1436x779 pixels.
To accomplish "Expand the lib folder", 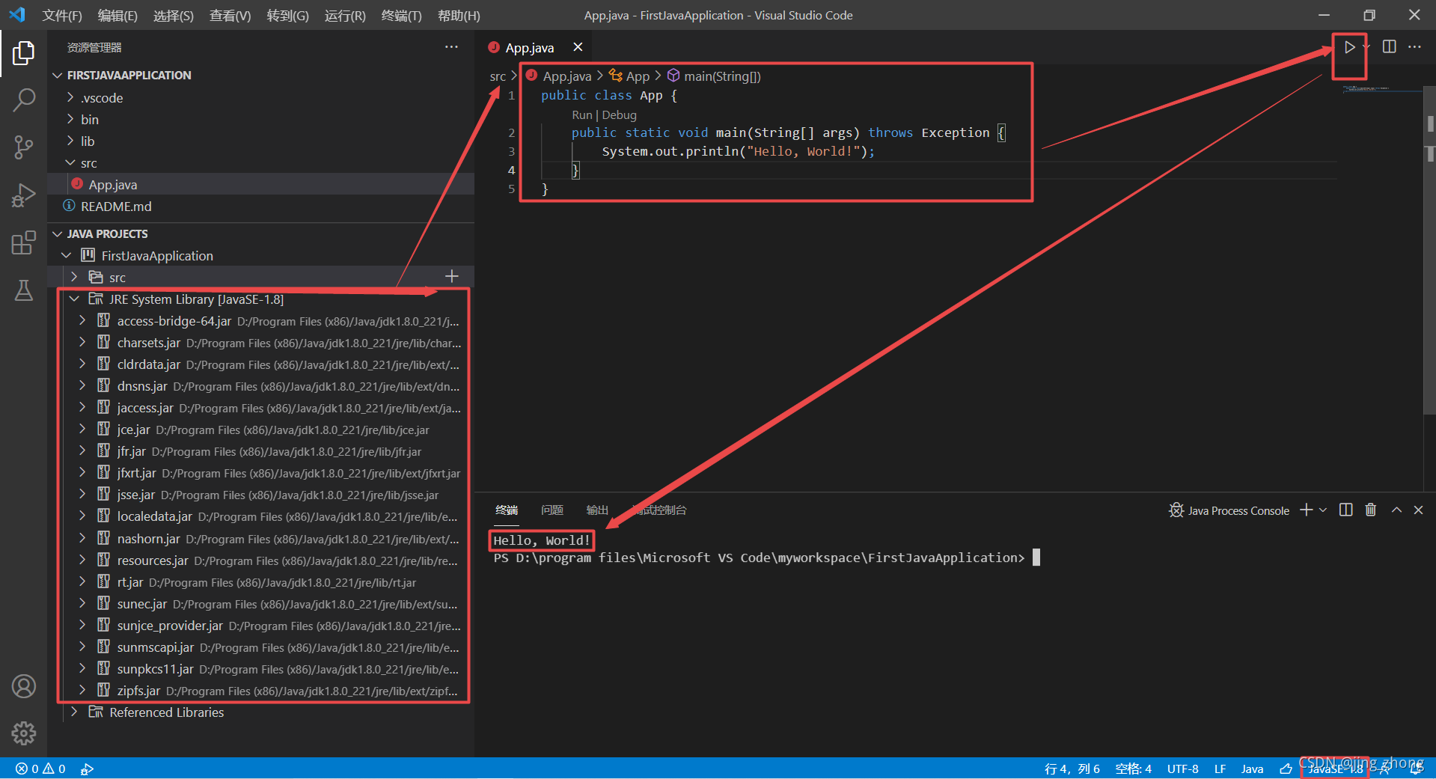I will click(70, 141).
